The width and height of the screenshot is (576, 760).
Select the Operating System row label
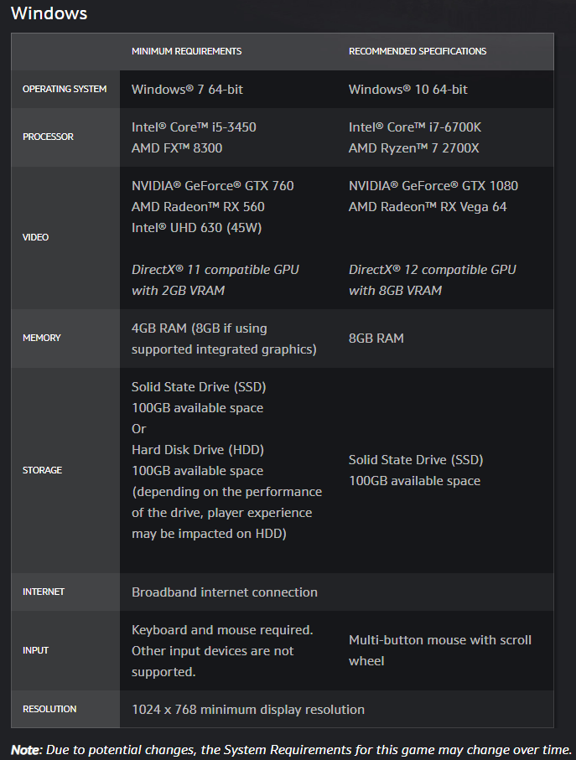click(x=65, y=89)
